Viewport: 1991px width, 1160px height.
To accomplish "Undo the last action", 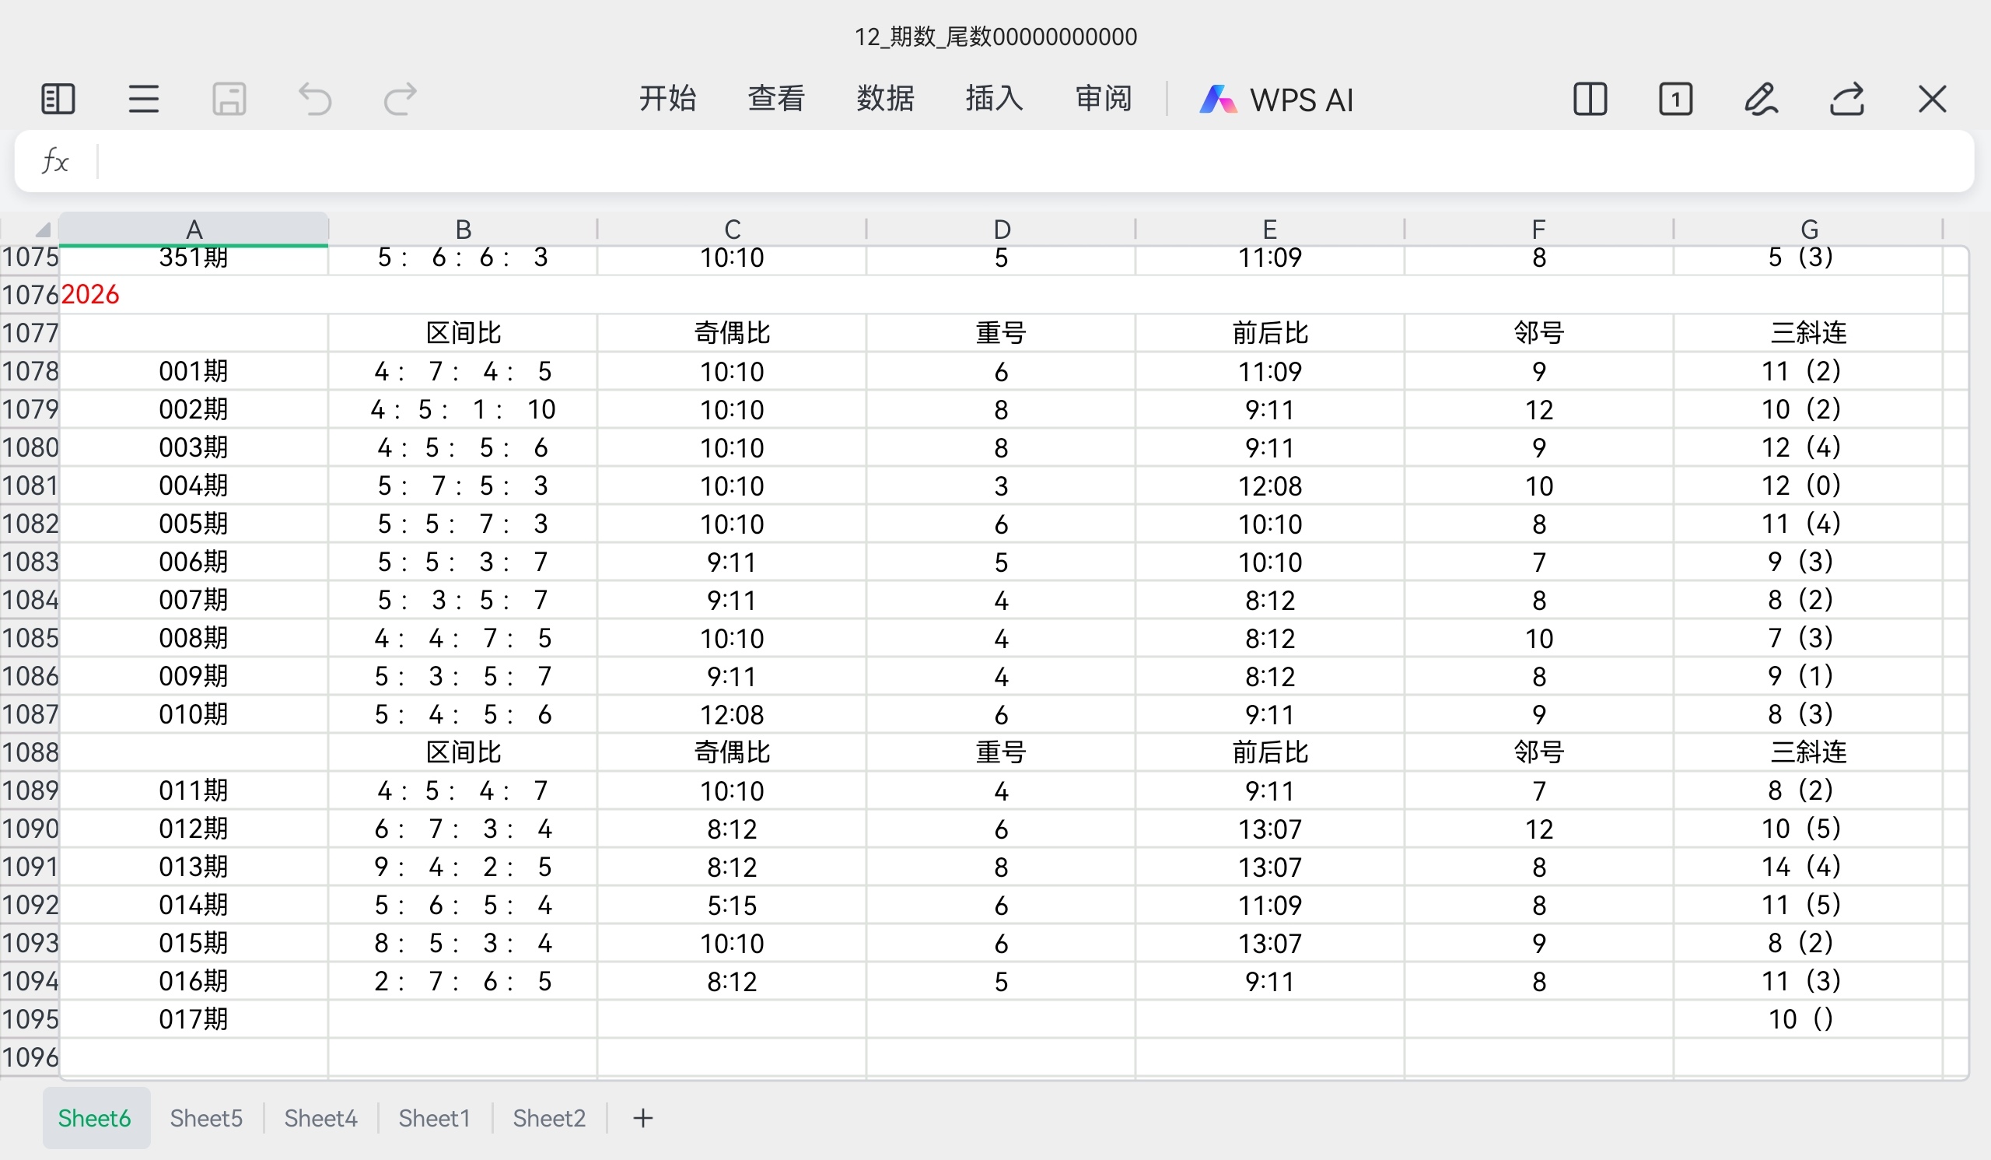I will (x=314, y=100).
